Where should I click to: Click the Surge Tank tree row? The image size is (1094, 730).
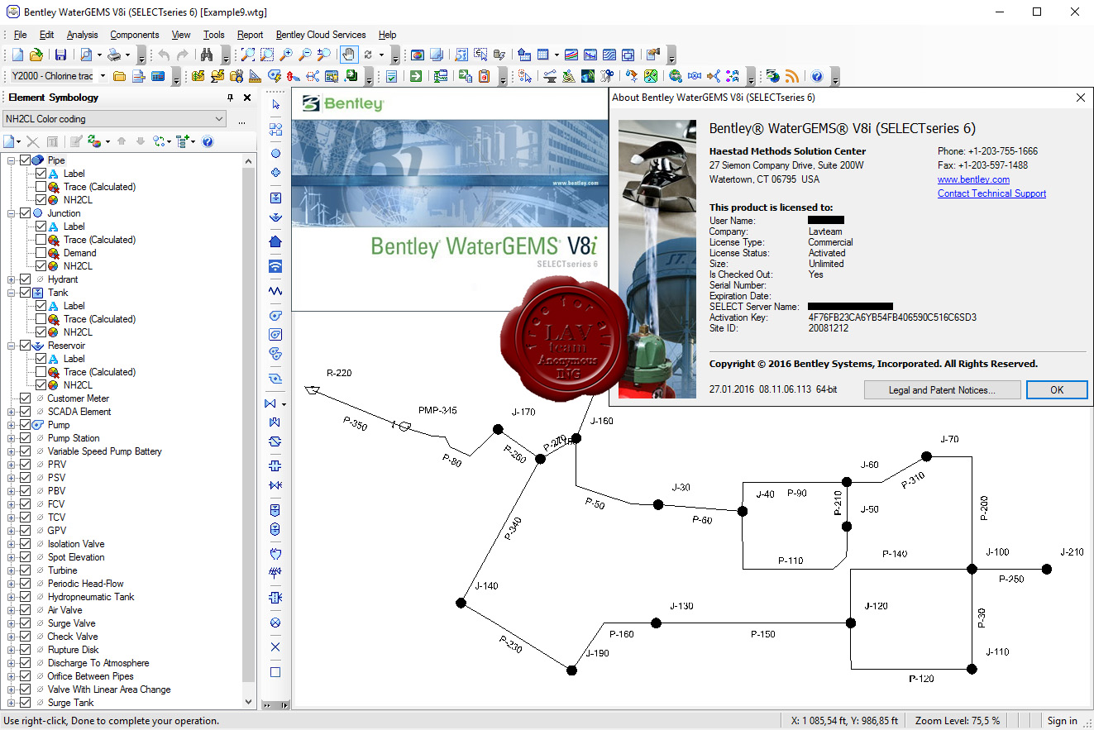click(x=70, y=703)
